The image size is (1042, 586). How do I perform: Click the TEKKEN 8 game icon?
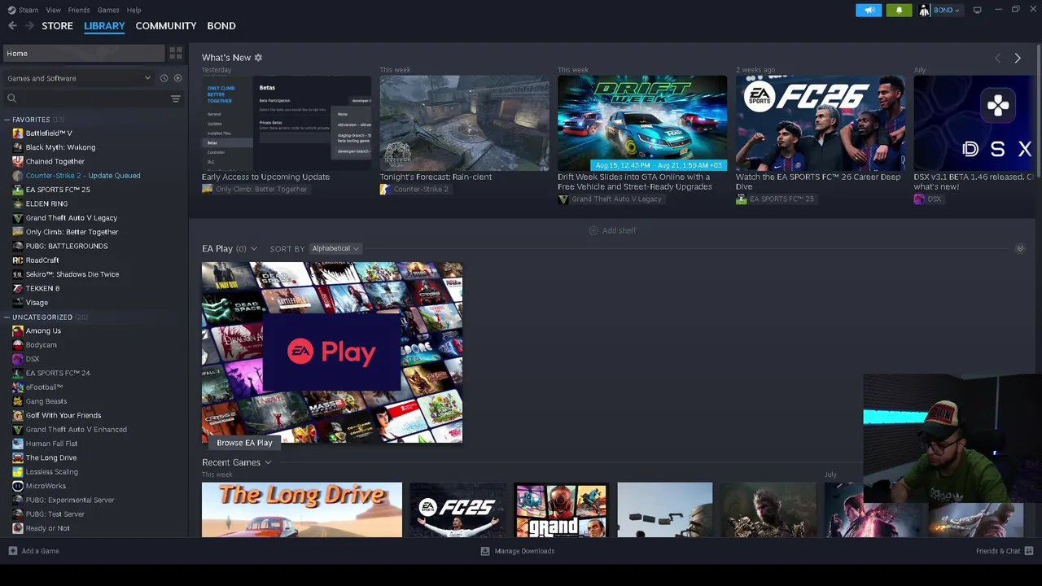click(18, 288)
